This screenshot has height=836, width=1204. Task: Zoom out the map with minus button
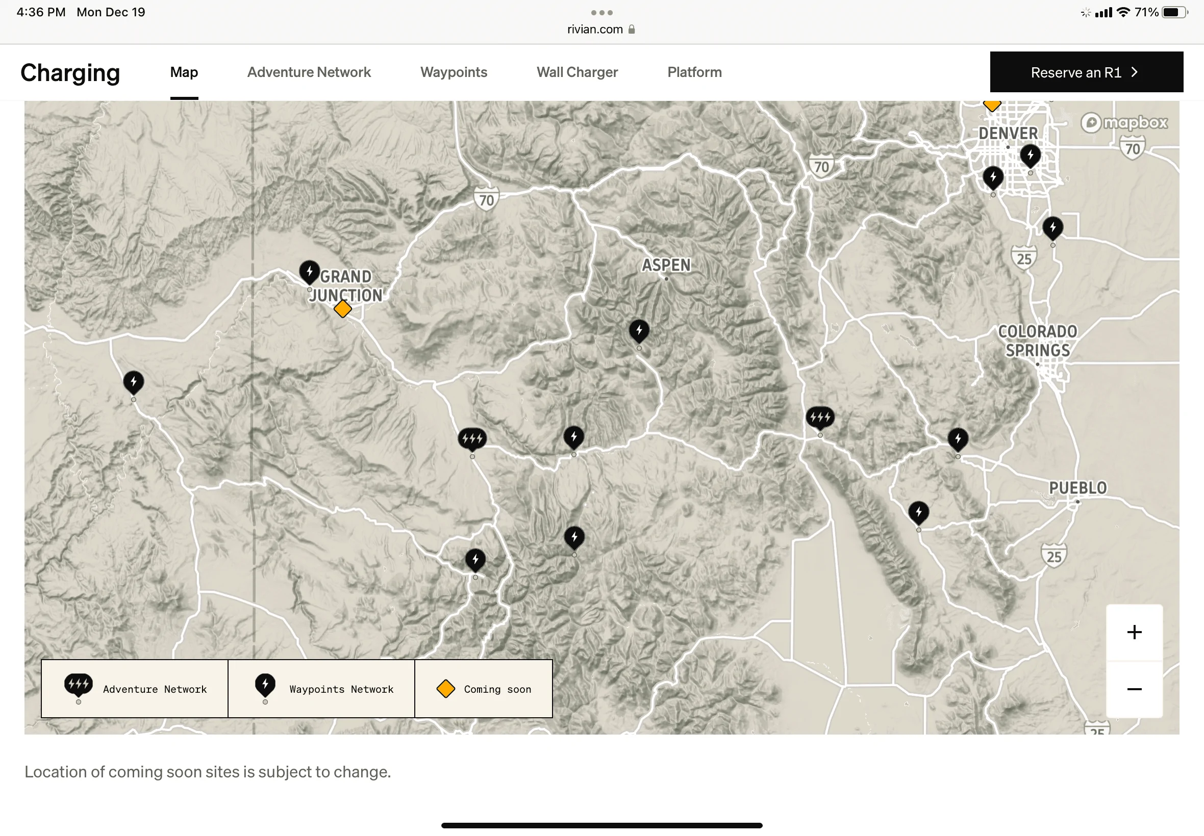(1134, 690)
